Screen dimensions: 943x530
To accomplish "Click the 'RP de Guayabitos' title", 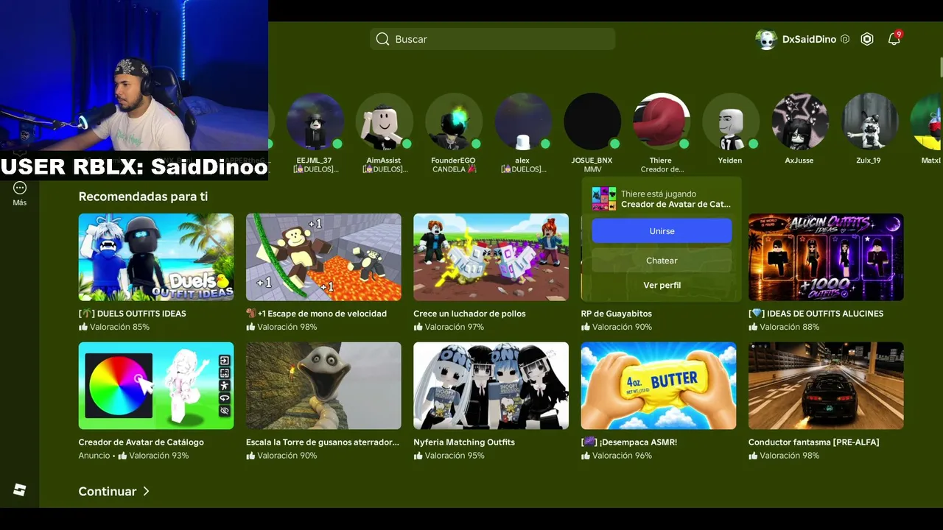I will coord(617,314).
